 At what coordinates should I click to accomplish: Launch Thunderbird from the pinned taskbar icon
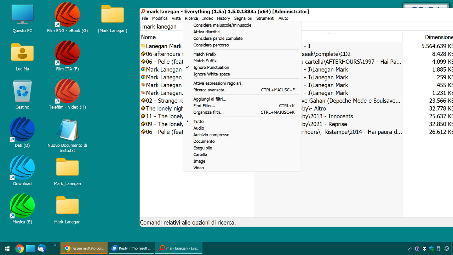pyautogui.click(x=42, y=249)
